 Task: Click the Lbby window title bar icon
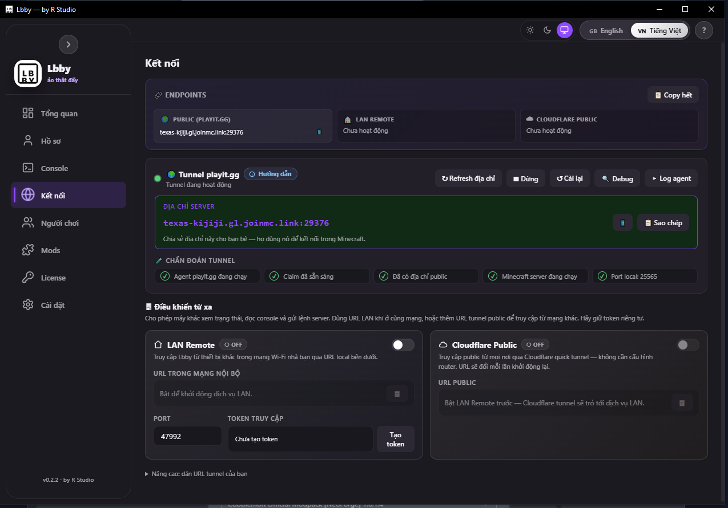click(x=9, y=9)
